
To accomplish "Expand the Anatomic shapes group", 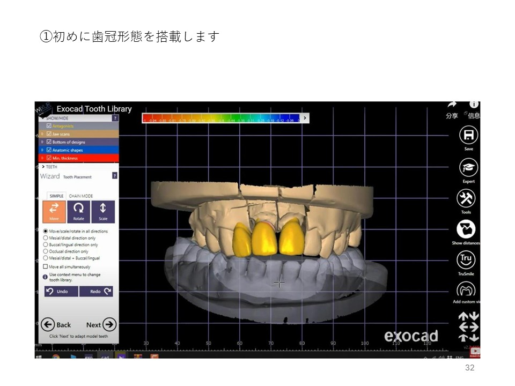I will coord(42,150).
